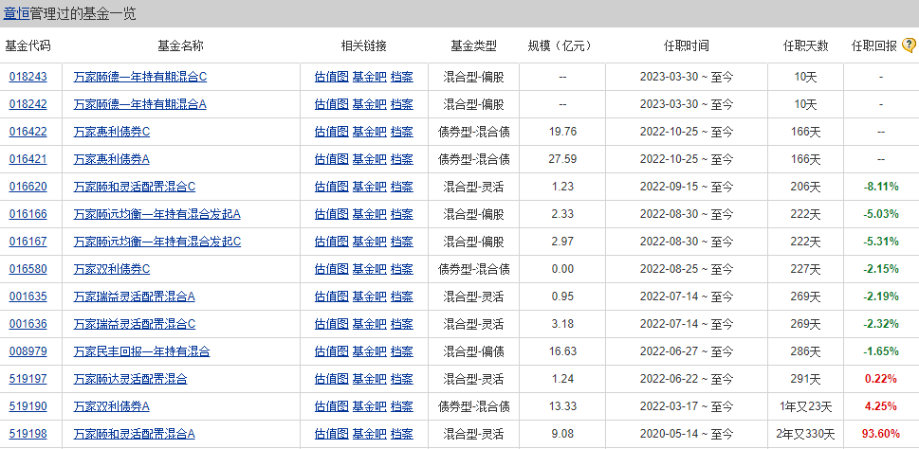Click the 基金代码 column header
Viewport: 919px width, 449px height.
pos(28,45)
